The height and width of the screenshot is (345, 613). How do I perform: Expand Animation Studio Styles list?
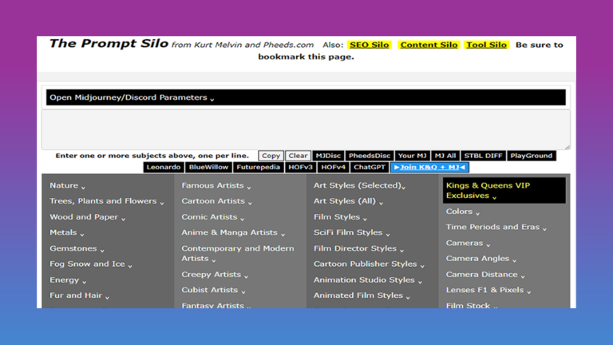[368, 280]
